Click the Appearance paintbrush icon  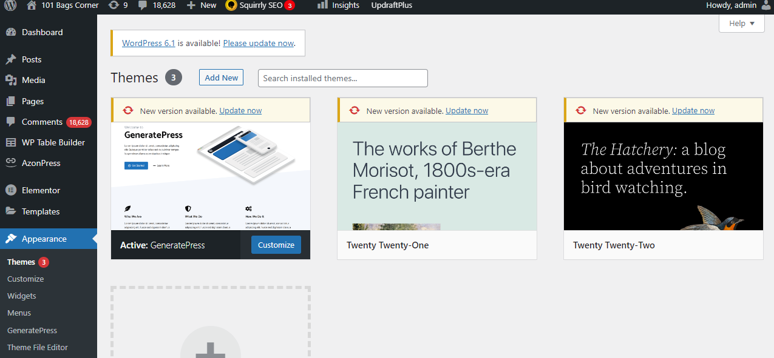[x=11, y=239]
